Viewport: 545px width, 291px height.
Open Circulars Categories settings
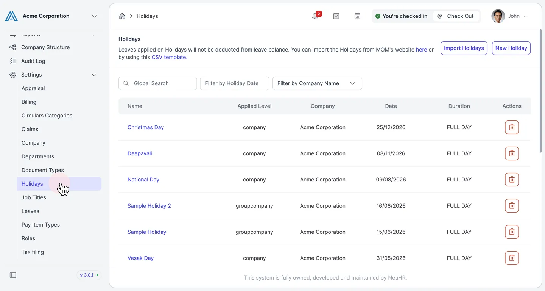59,116
